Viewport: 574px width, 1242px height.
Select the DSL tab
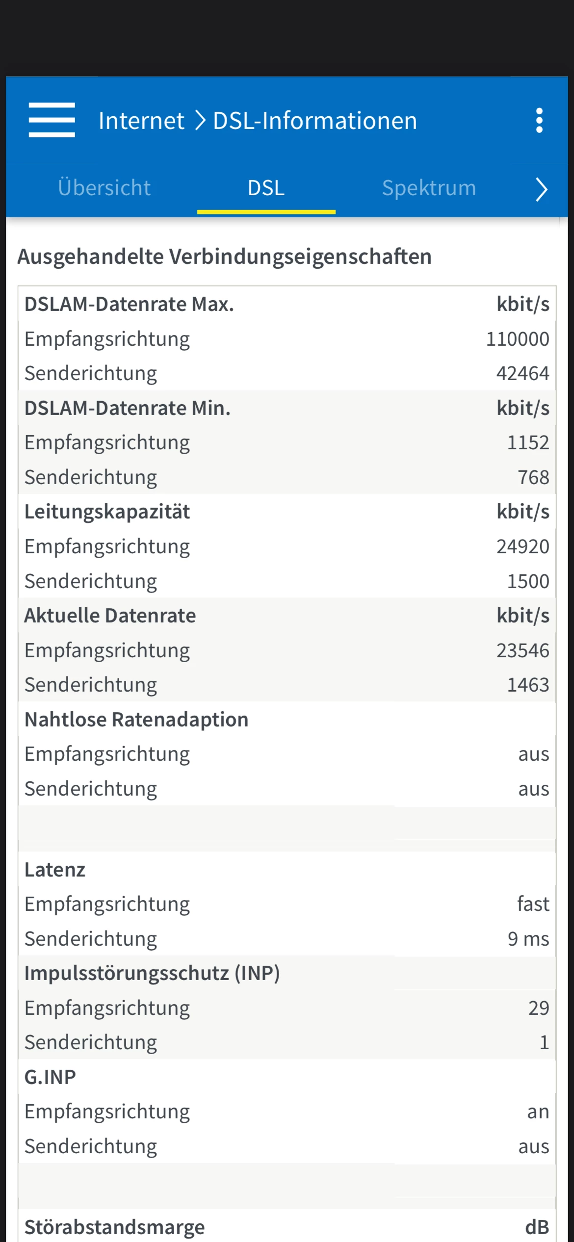266,188
